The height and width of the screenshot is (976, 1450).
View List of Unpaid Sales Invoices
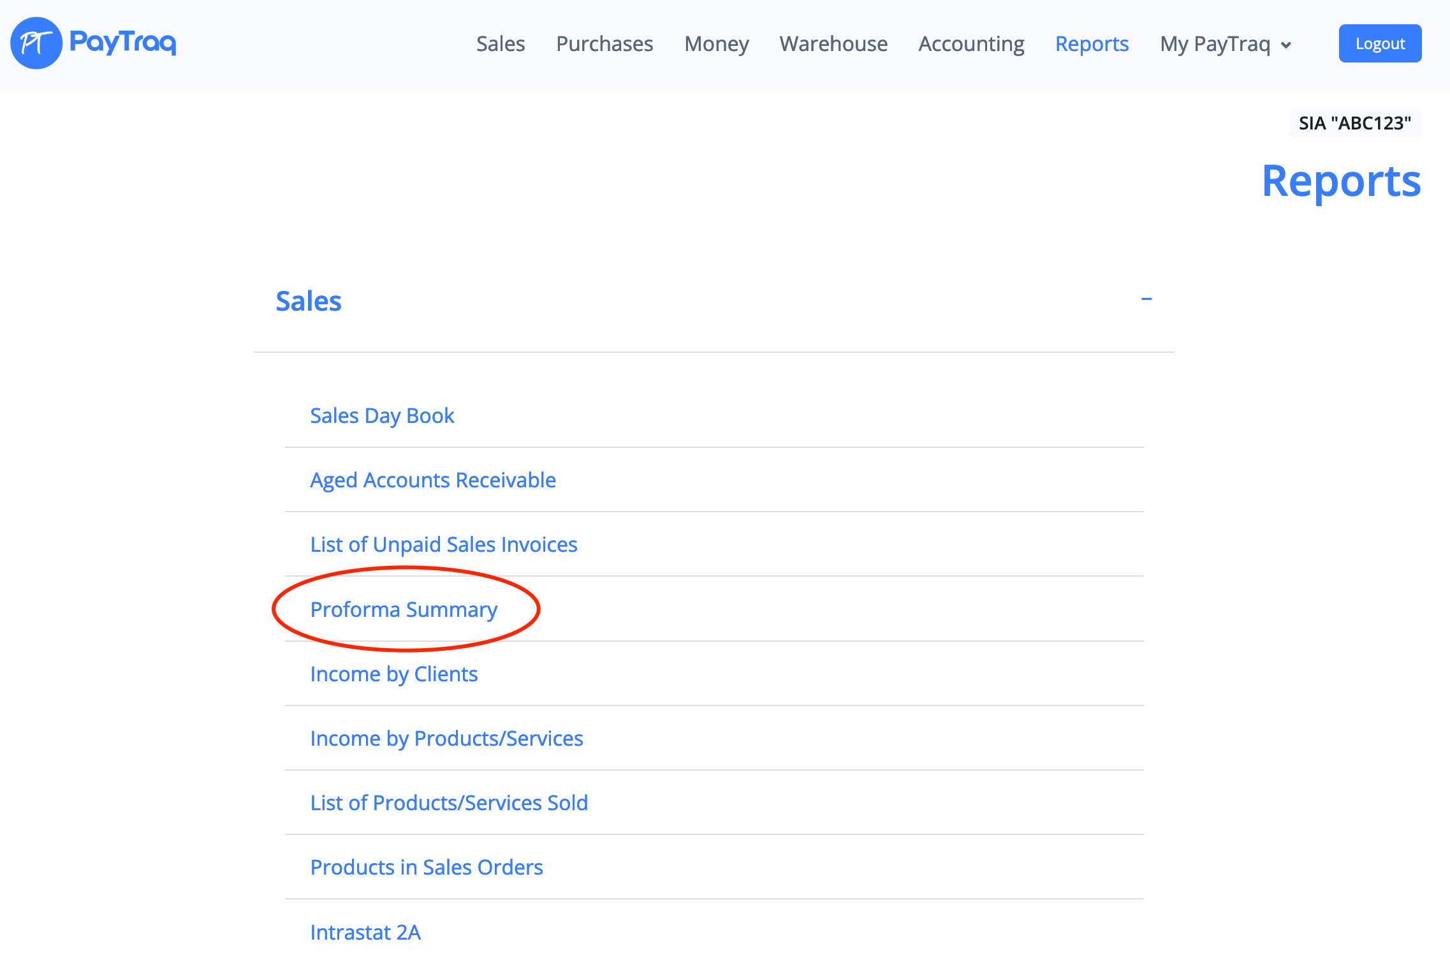(x=443, y=545)
